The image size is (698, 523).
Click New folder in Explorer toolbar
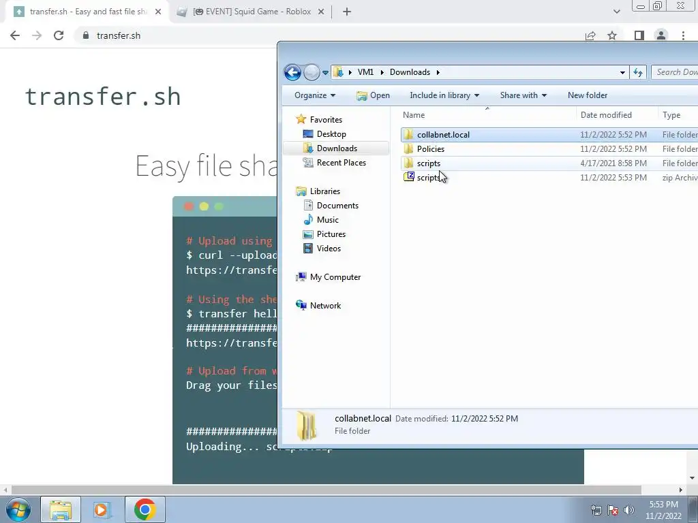click(x=588, y=95)
